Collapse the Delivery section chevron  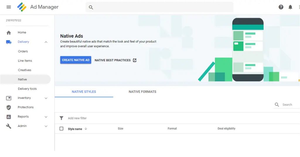pos(46,42)
